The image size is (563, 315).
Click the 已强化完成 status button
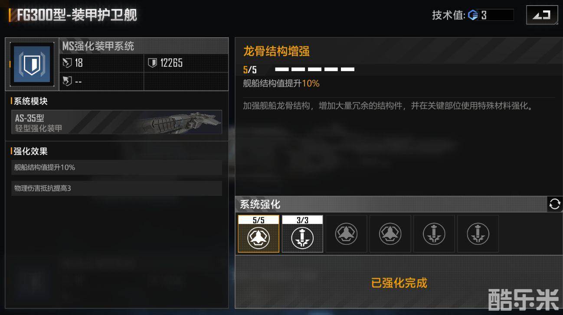pos(399,283)
